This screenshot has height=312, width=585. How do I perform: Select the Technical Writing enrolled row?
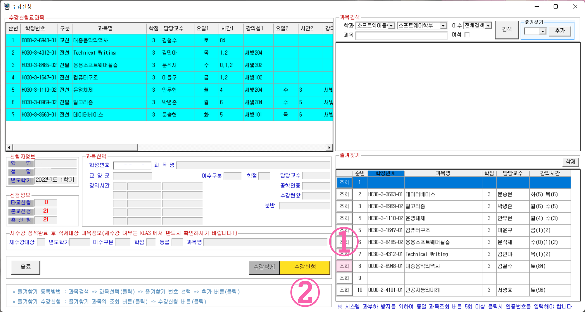pos(169,53)
